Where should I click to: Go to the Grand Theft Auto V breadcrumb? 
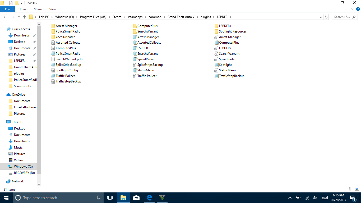tap(181, 17)
